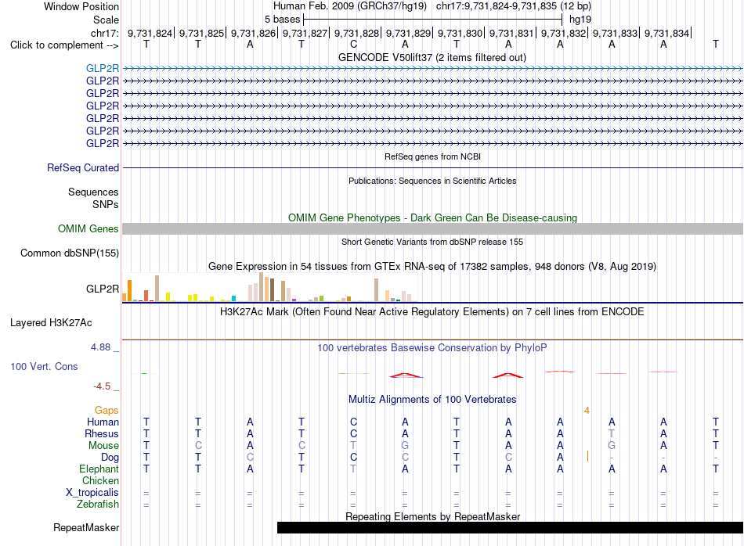Click the GENCODE V50lift37 track title
Screen dimensions: 744x546
(432, 57)
